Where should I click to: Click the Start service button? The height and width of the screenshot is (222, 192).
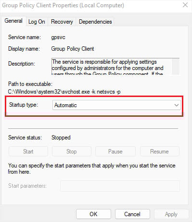click(28, 152)
